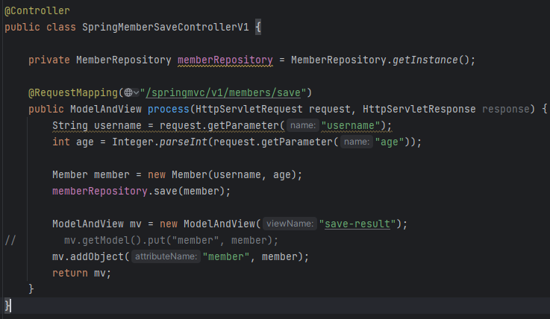This screenshot has height=319, width=550.
Task: Click the "attributeName:" parameter hint
Action: pyautogui.click(x=166, y=256)
